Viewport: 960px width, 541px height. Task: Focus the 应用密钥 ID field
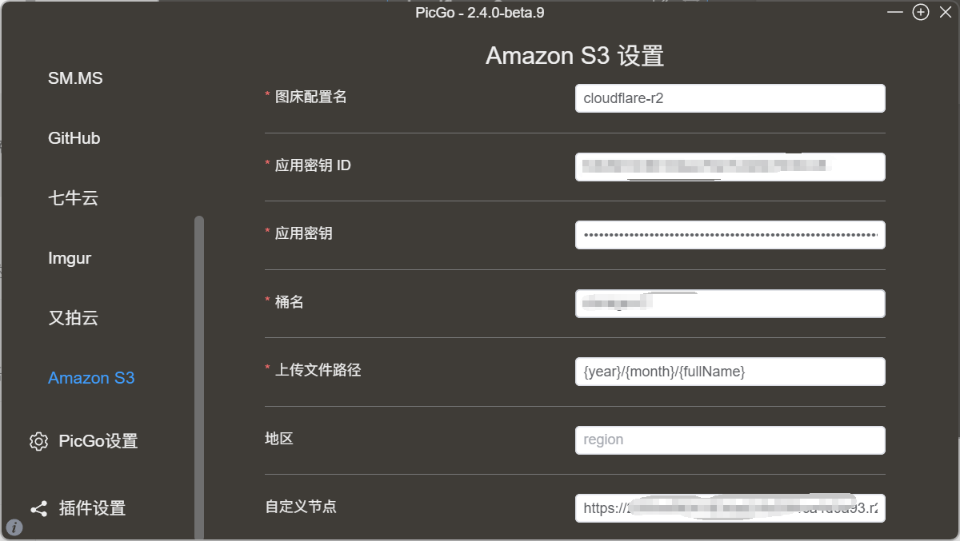point(730,167)
